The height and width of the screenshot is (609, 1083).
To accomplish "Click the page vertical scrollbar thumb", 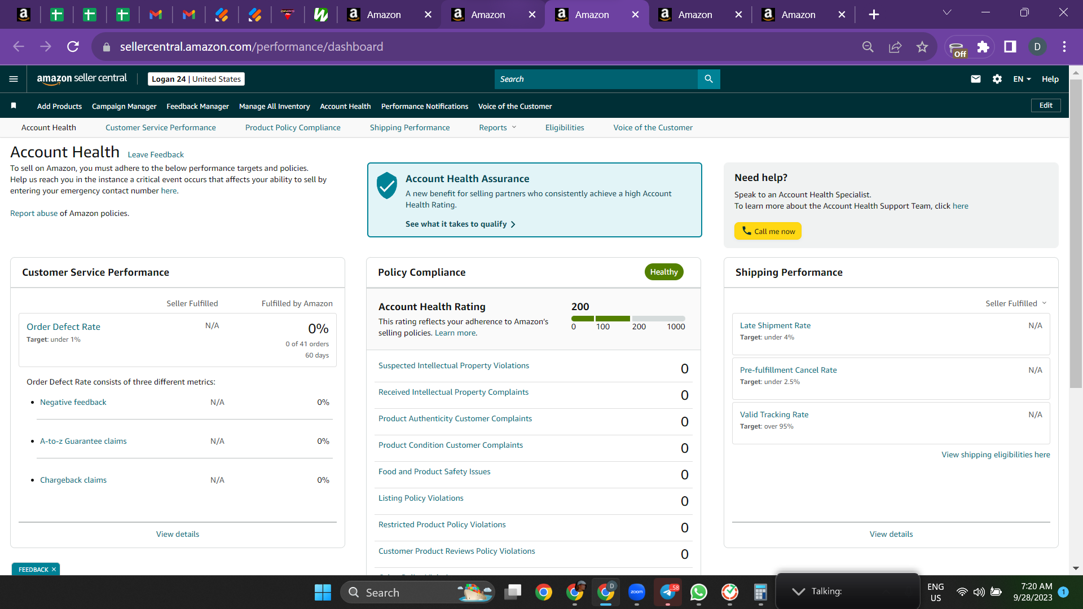I will pyautogui.click(x=1076, y=233).
